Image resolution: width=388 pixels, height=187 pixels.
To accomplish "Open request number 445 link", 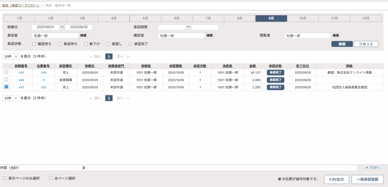I will point(21,73).
